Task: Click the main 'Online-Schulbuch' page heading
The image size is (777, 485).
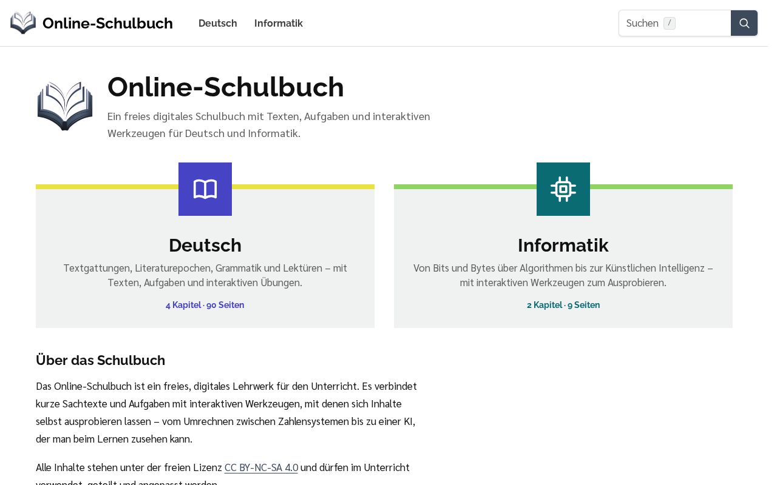Action: [226, 87]
